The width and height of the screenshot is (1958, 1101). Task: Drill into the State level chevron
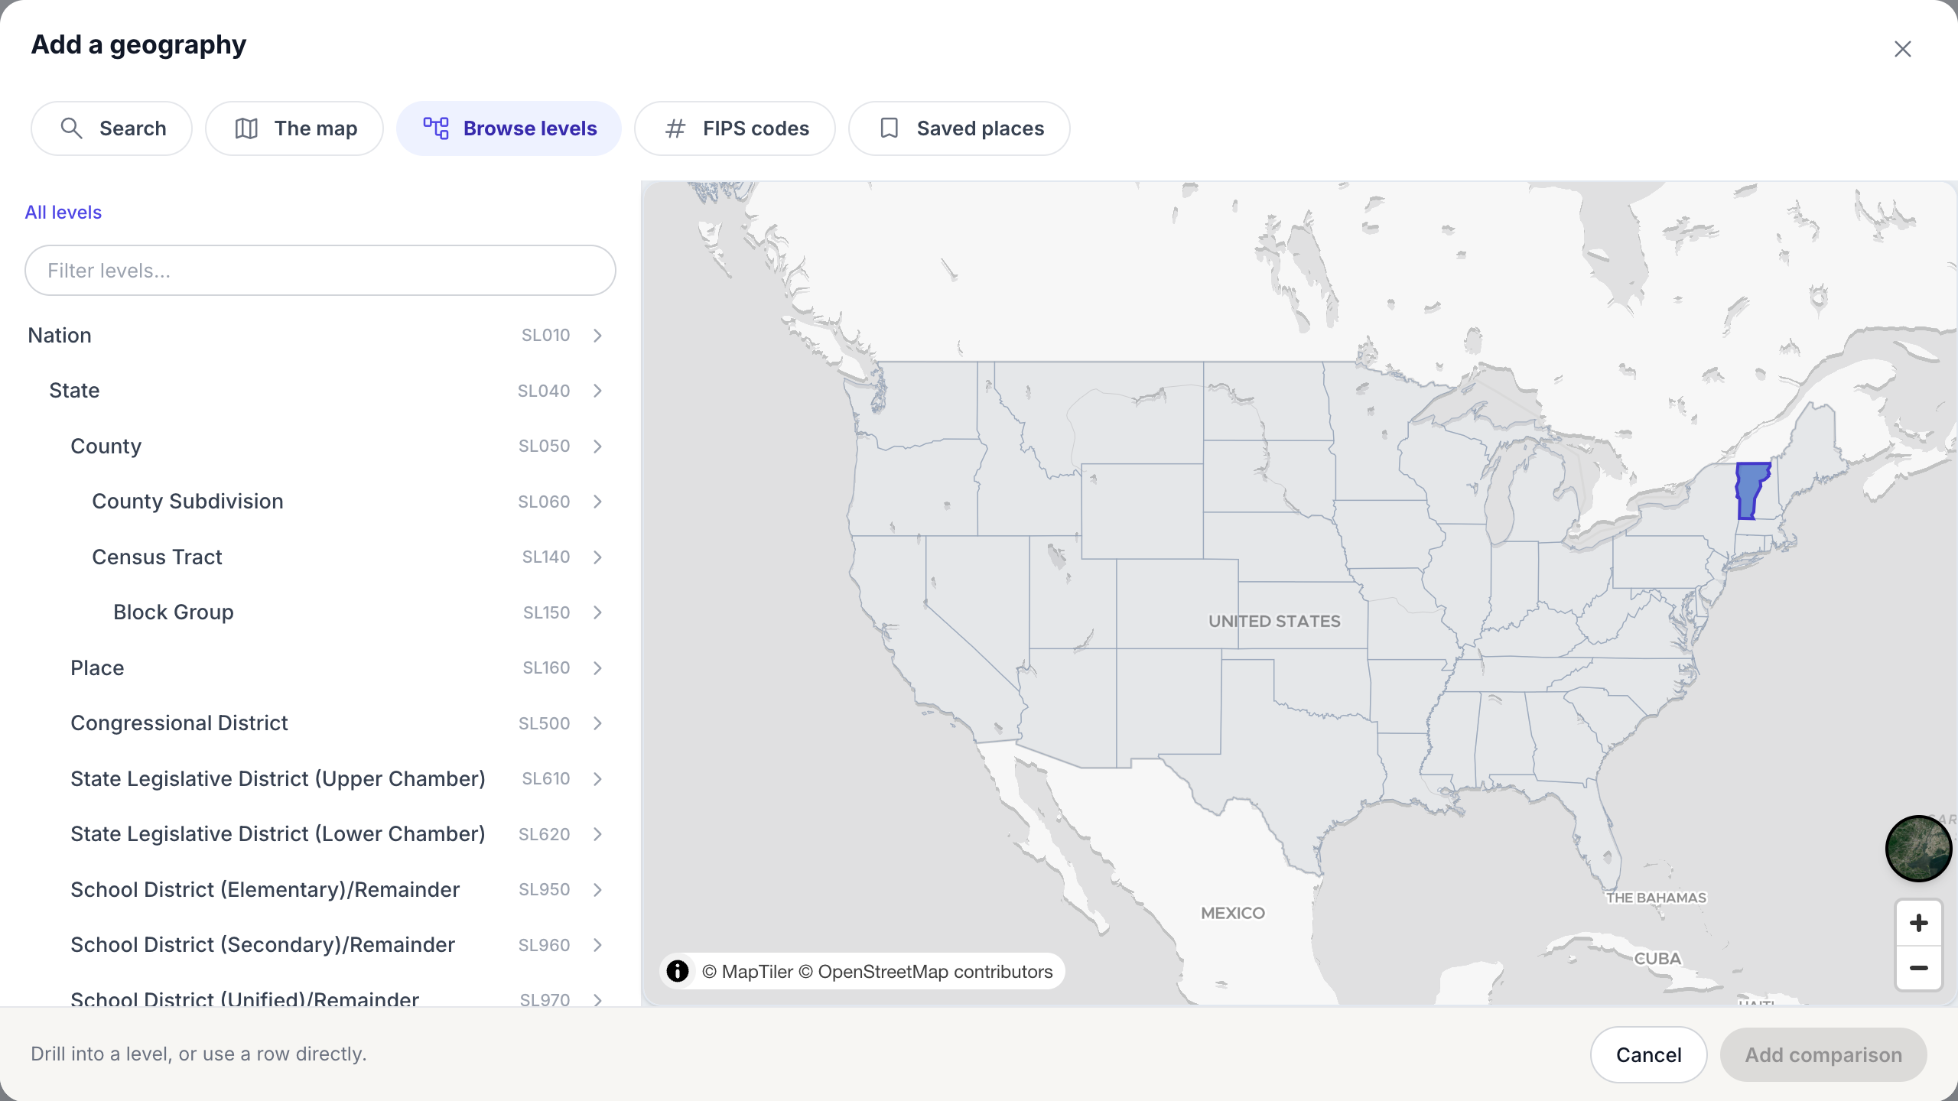pos(598,391)
